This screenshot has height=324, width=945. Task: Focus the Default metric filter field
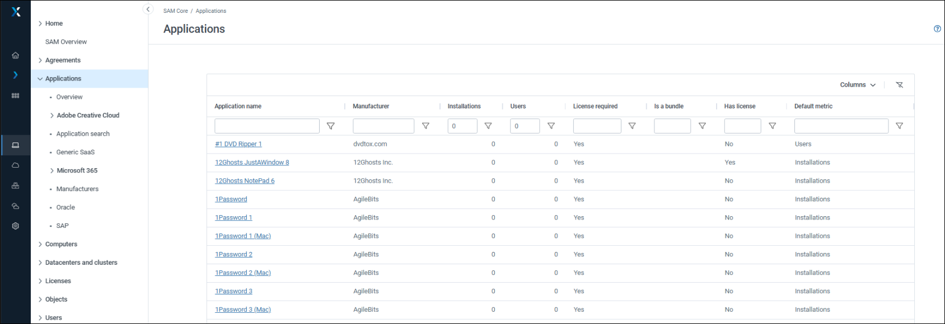[841, 126]
